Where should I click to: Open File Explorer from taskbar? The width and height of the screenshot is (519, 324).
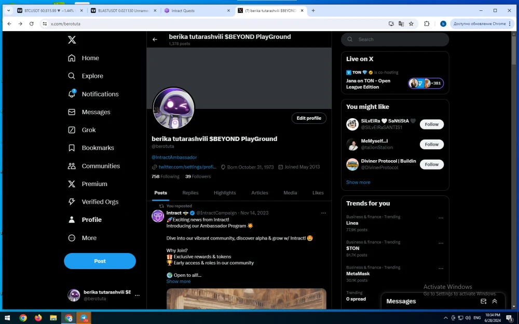point(53,318)
